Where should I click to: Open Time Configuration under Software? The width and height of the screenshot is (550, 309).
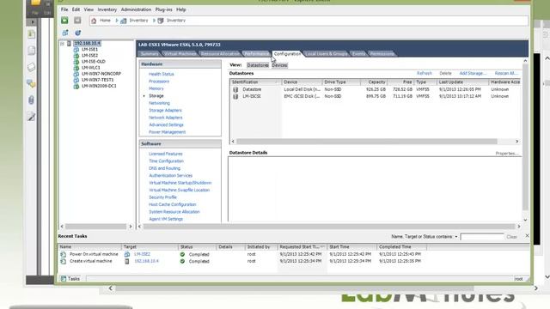click(166, 161)
